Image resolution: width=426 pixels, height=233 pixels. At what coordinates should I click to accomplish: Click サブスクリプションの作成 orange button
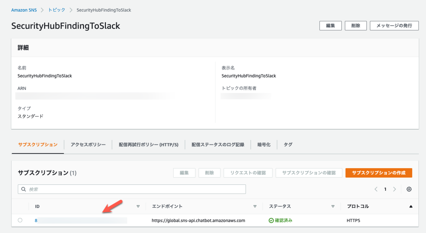click(378, 173)
